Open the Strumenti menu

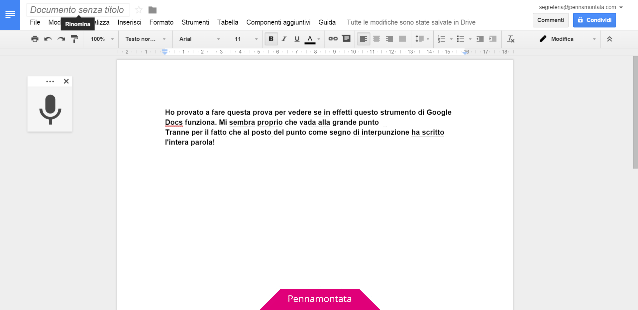(x=195, y=22)
